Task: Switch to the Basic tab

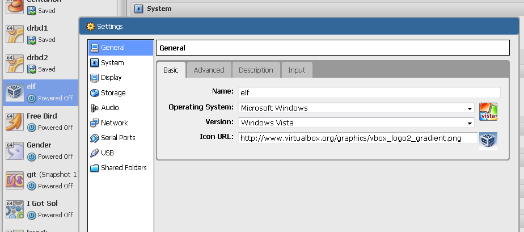Action: coord(171,70)
